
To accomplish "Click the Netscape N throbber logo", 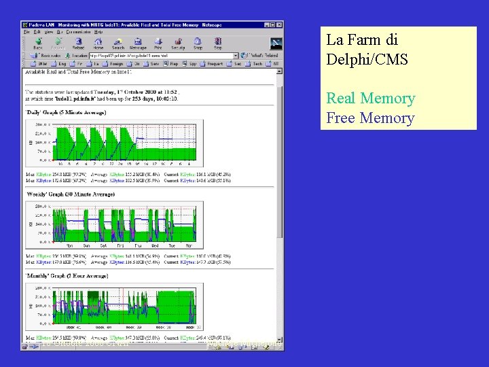I will point(276,43).
